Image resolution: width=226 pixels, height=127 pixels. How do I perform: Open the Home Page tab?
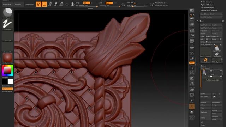(x=7, y=4)
